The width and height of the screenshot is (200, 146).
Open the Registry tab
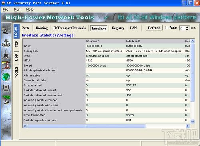(118, 28)
